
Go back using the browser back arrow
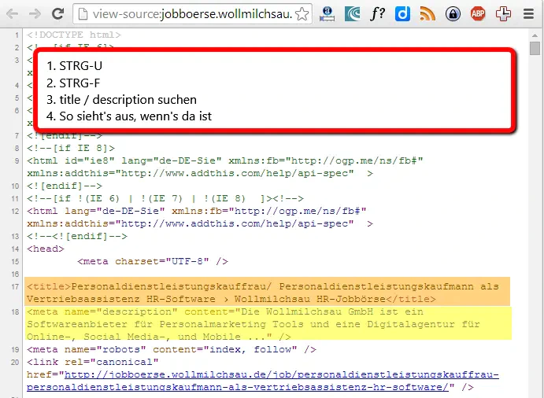(12, 14)
